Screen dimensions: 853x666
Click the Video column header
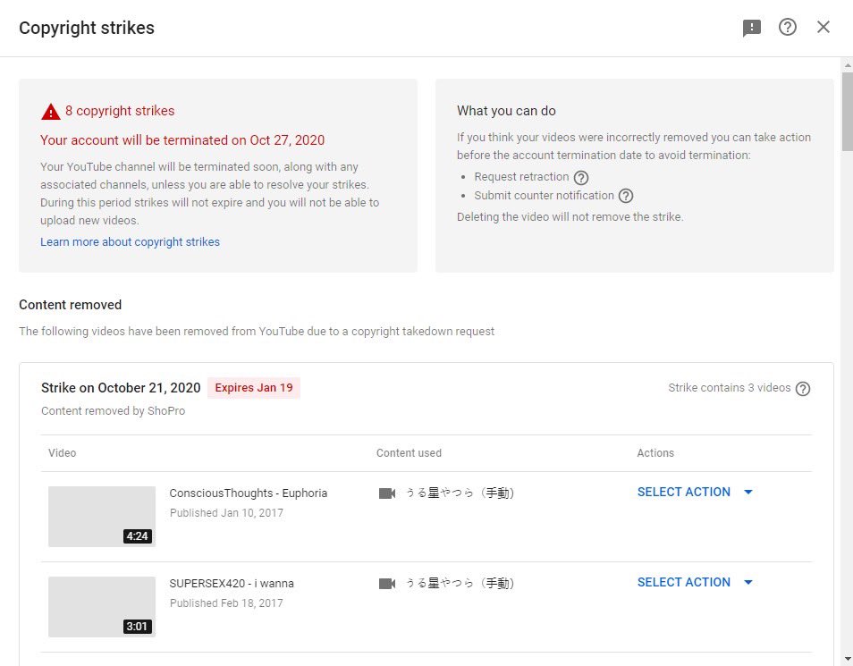click(62, 452)
